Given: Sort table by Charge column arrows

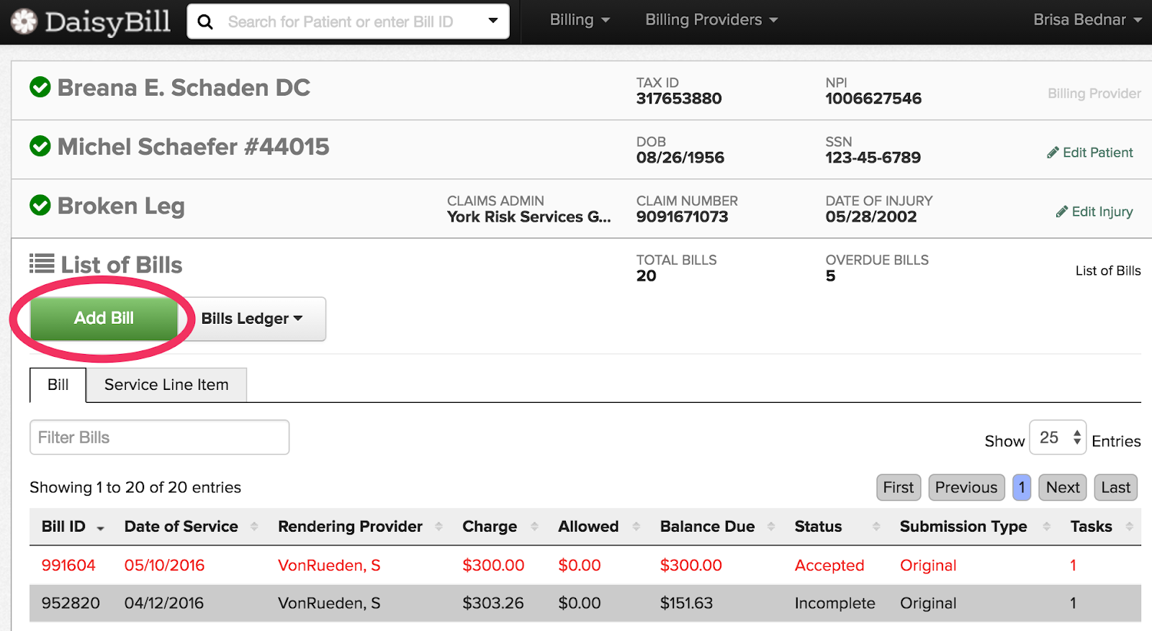Looking at the screenshot, I should (x=534, y=527).
